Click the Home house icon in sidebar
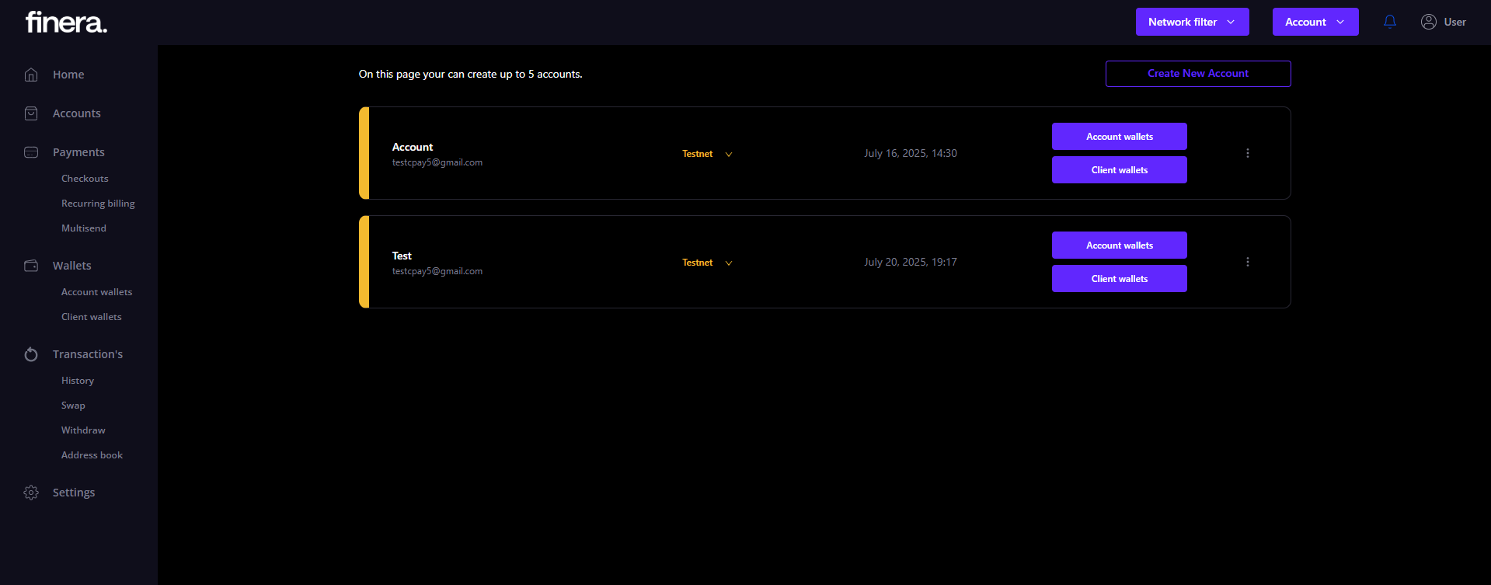Viewport: 1491px width, 585px height. click(31, 75)
